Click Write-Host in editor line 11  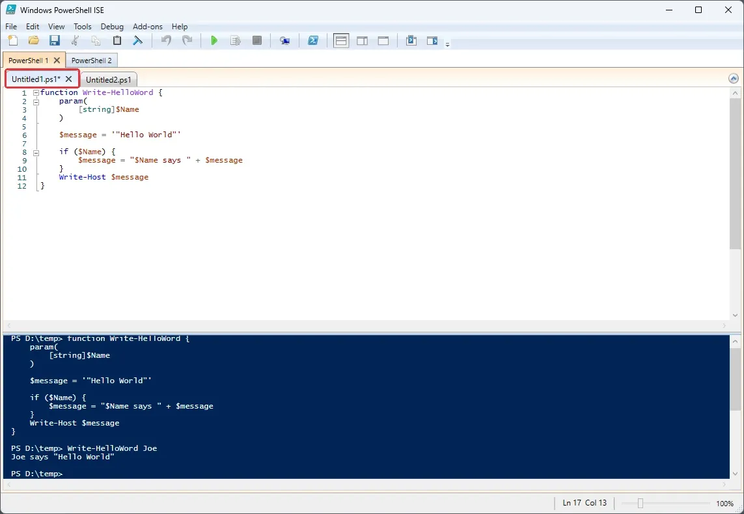[83, 177]
